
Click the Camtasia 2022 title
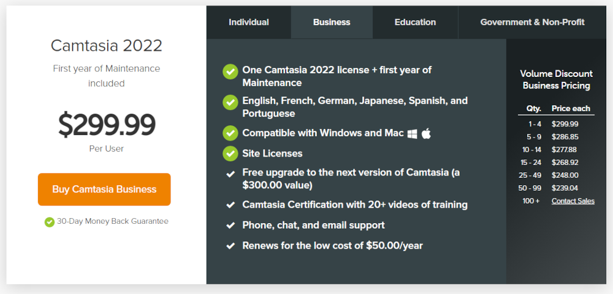click(106, 46)
